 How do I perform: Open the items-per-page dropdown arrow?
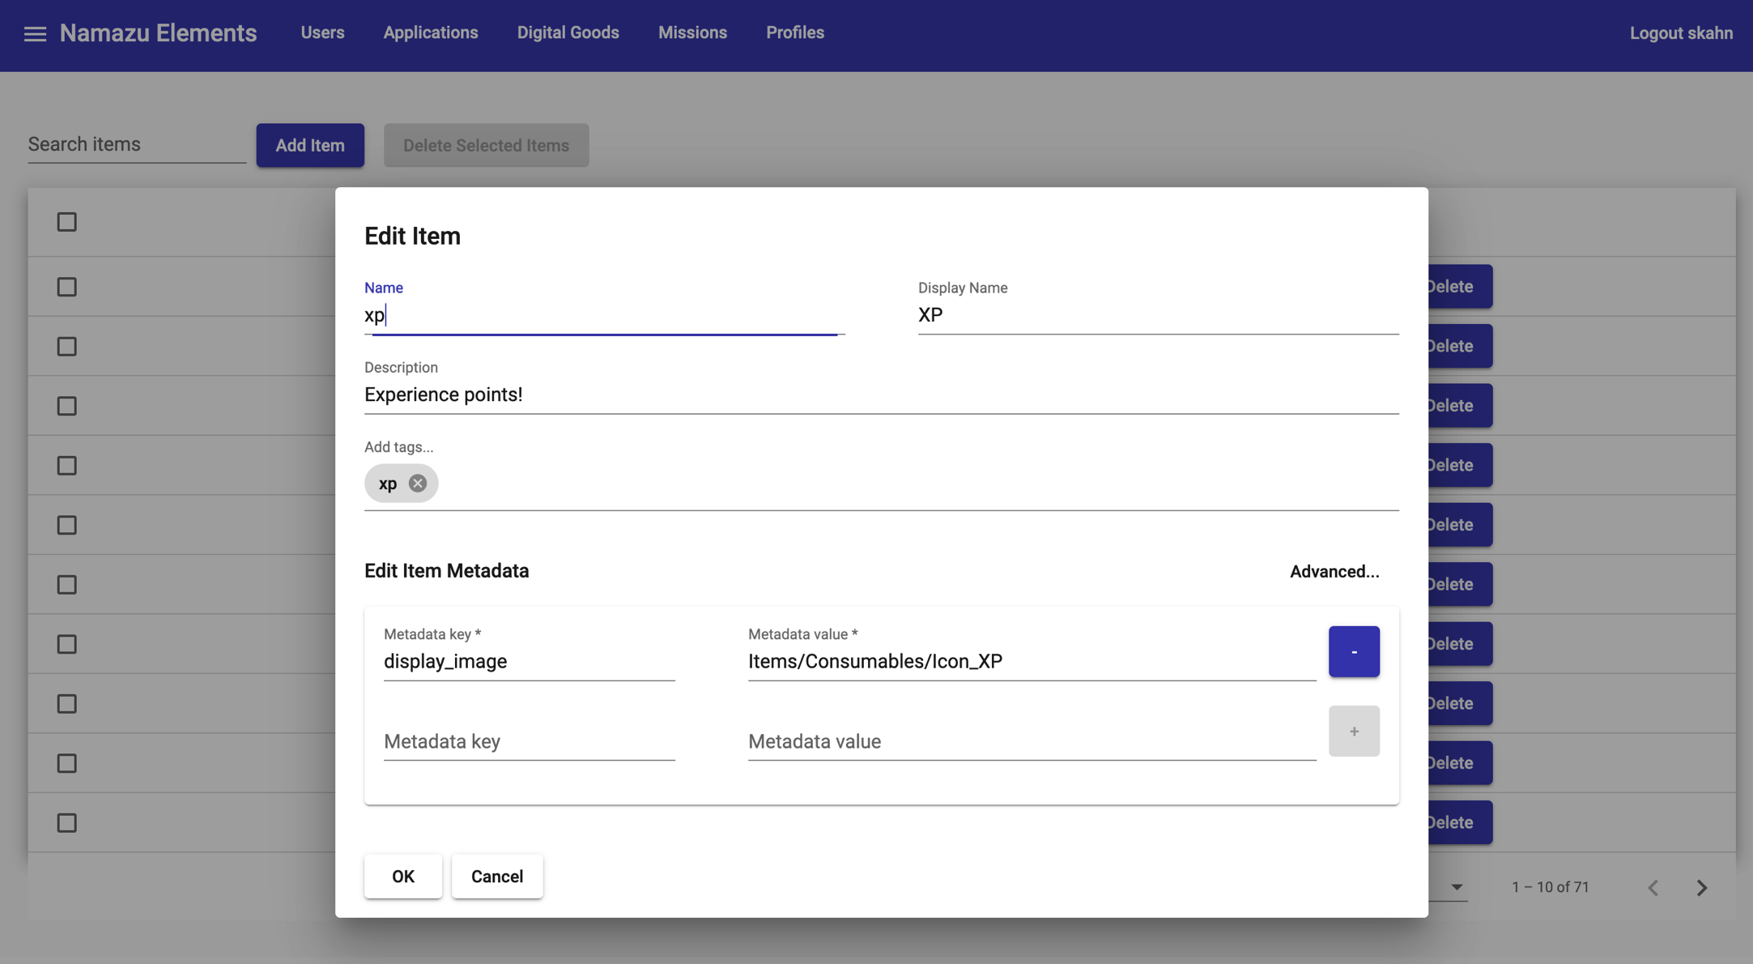coord(1456,887)
